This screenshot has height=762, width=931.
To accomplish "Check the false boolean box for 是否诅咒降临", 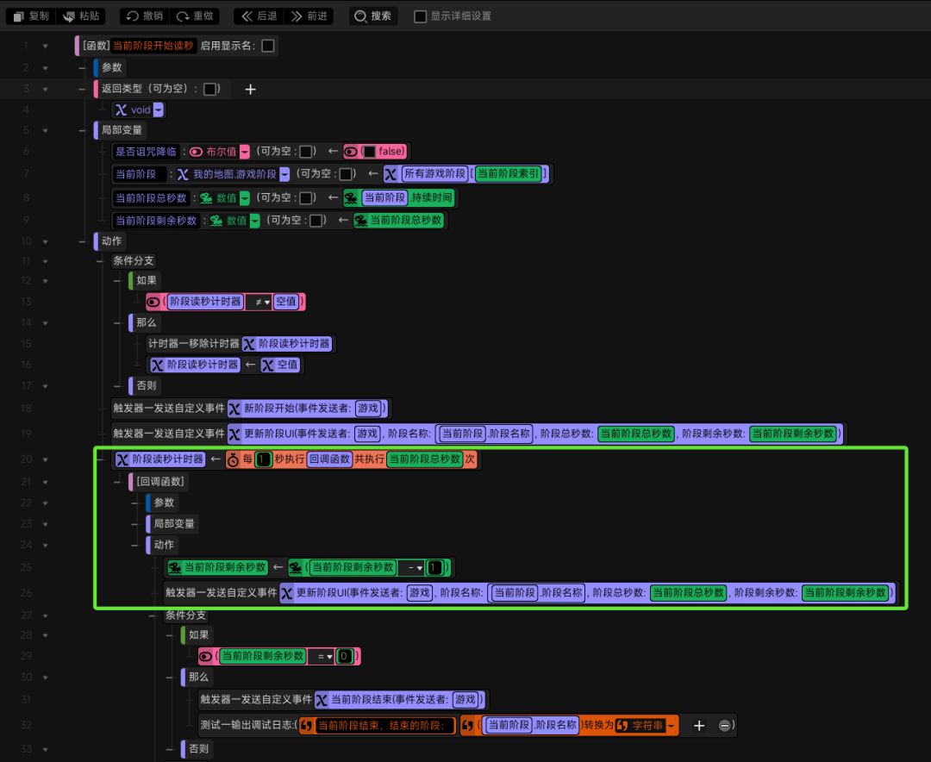I will click(369, 152).
